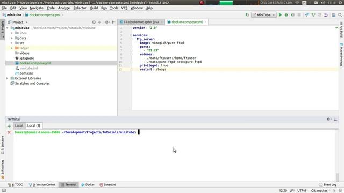Close terminal session red X icon
The height and width of the screenshot is (193, 344).
pyautogui.click(x=9, y=132)
